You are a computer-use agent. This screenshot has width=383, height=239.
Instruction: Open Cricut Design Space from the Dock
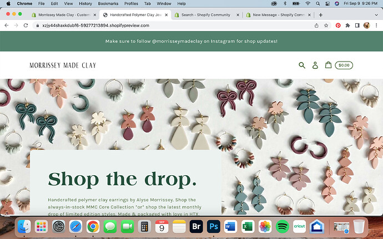pos(300,226)
